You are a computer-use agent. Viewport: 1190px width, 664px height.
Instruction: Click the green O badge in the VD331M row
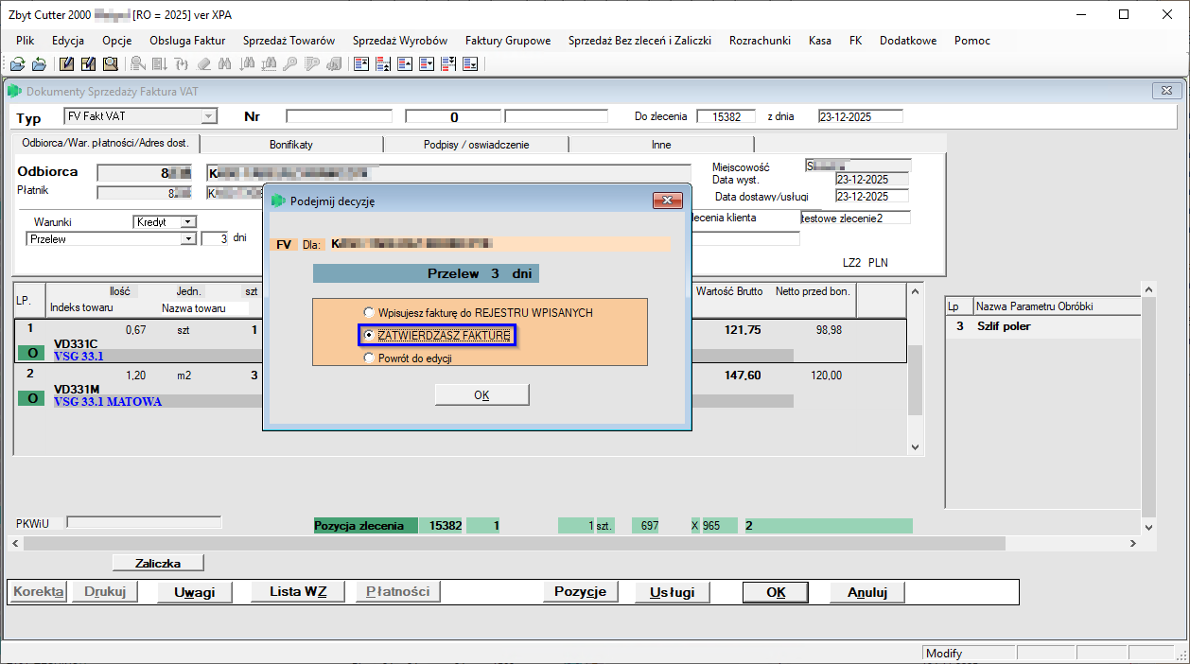30,399
